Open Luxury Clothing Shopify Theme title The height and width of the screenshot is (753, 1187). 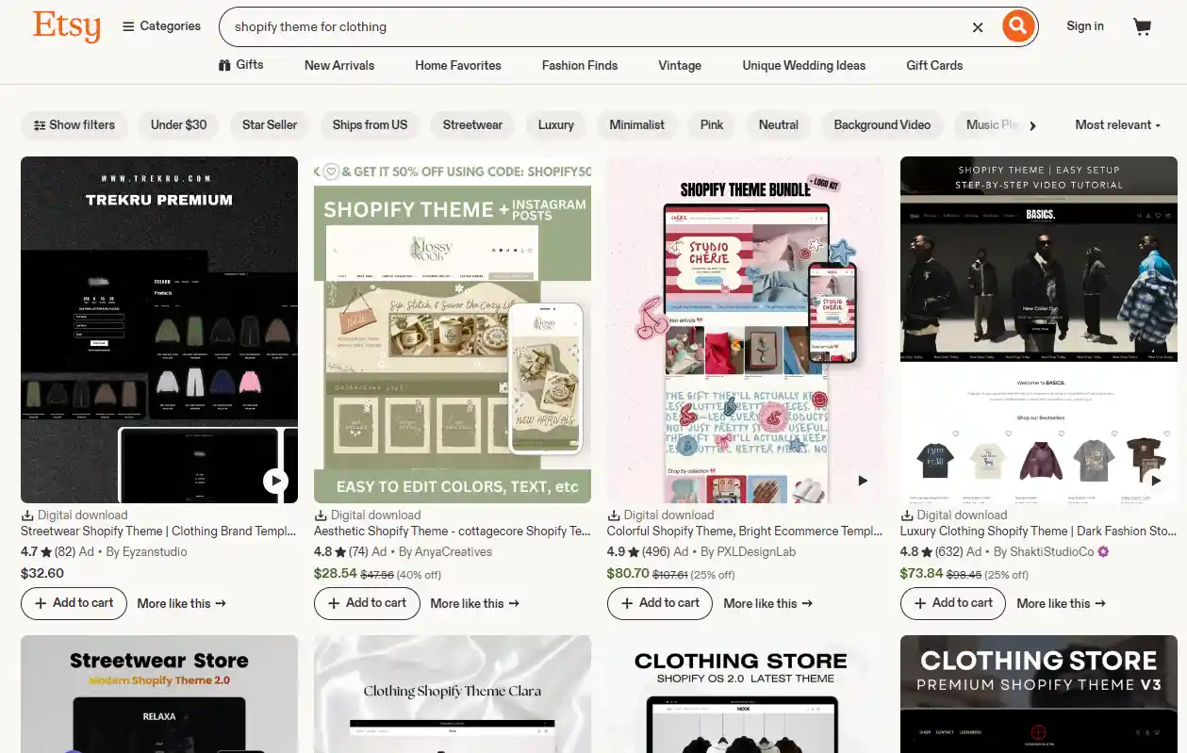(1038, 531)
